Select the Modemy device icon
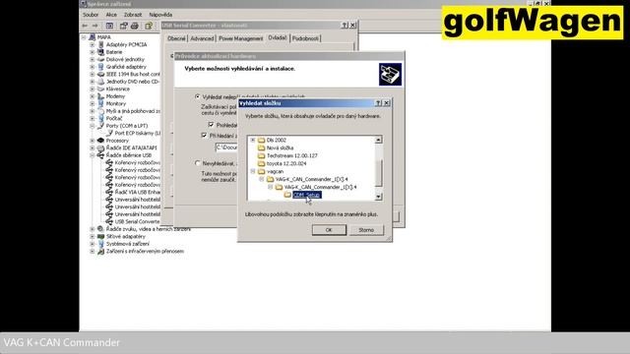Screen dimensions: 630x354 (x=100, y=96)
